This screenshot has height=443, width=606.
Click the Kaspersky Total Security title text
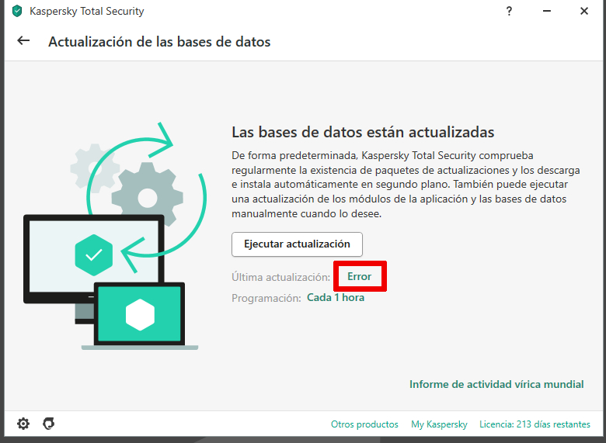click(x=86, y=11)
